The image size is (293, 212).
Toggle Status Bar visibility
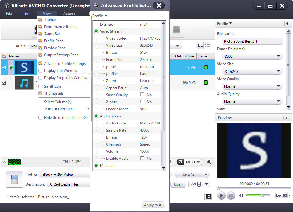click(x=40, y=34)
